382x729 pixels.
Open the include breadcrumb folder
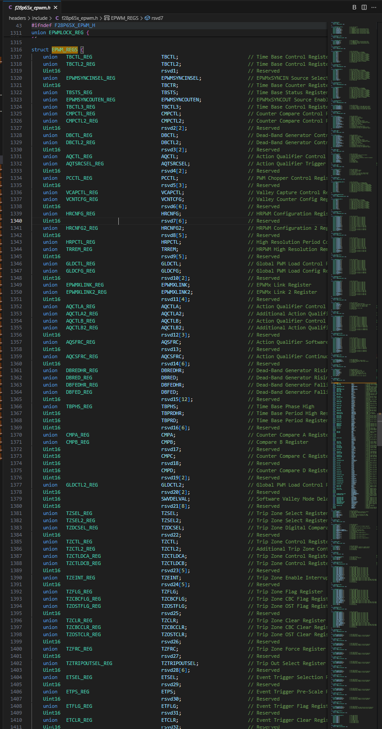[x=40, y=18]
